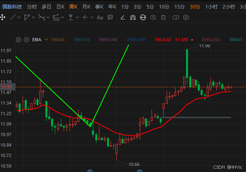Viewport: 246px width, 172px height.
Task: Select the 30分 timeframe
Action: [x=195, y=7]
